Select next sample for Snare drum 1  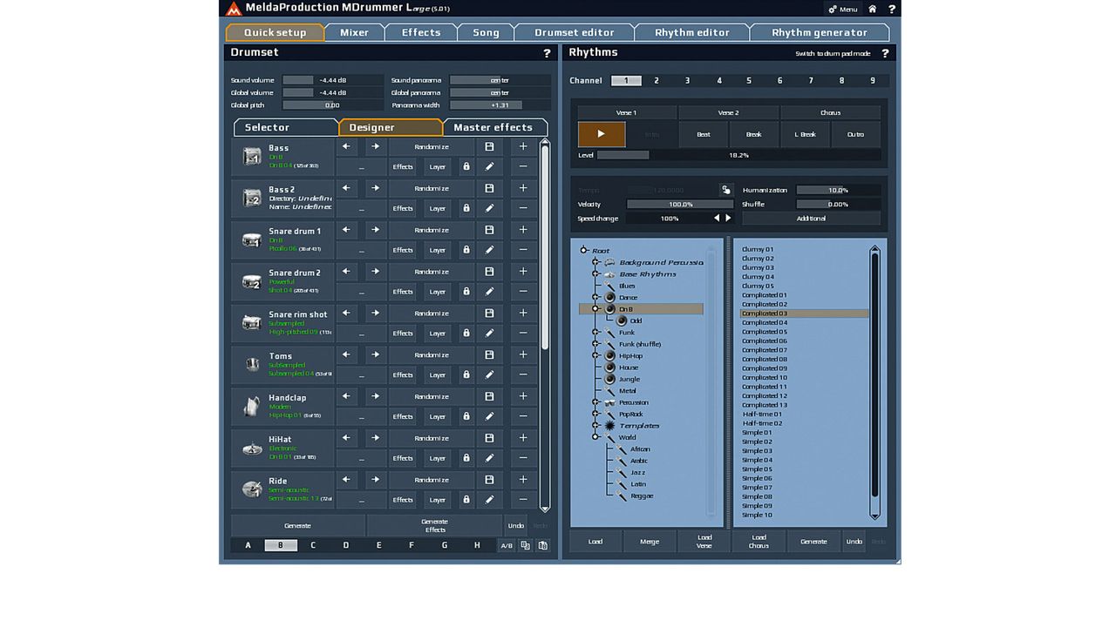[x=375, y=230]
